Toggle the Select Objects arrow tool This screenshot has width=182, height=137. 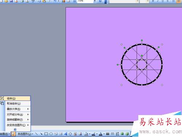(x=13, y=134)
